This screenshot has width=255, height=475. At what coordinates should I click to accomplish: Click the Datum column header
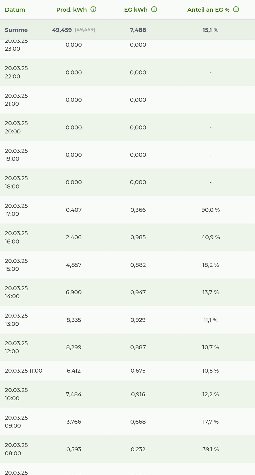[x=15, y=10]
